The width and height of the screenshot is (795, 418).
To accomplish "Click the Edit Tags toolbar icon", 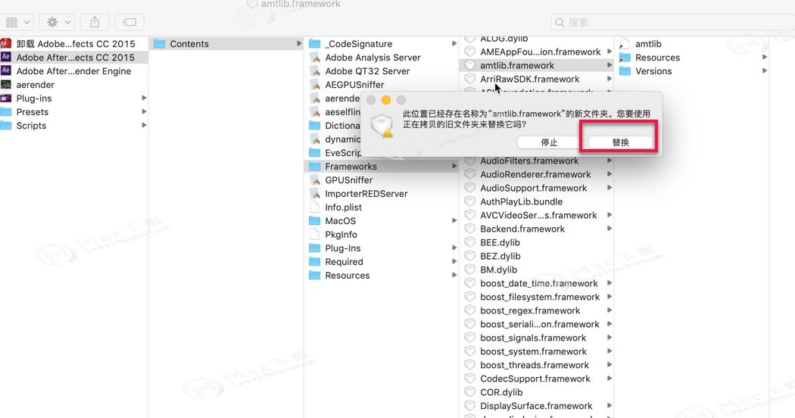I will tap(129, 22).
